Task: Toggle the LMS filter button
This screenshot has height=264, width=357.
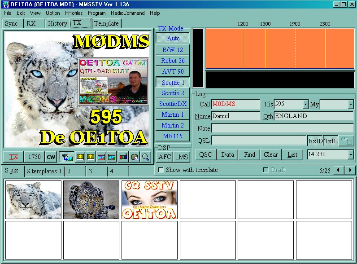Action: coord(181,157)
